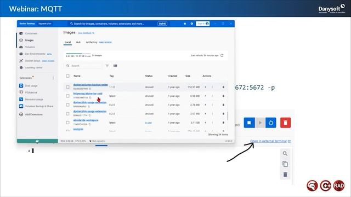Open the aboda/ide-workspace image link
Screen dimensions: 351x197
[86, 120]
